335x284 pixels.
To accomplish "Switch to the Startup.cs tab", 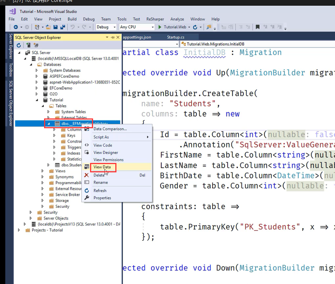I will click(x=176, y=37).
